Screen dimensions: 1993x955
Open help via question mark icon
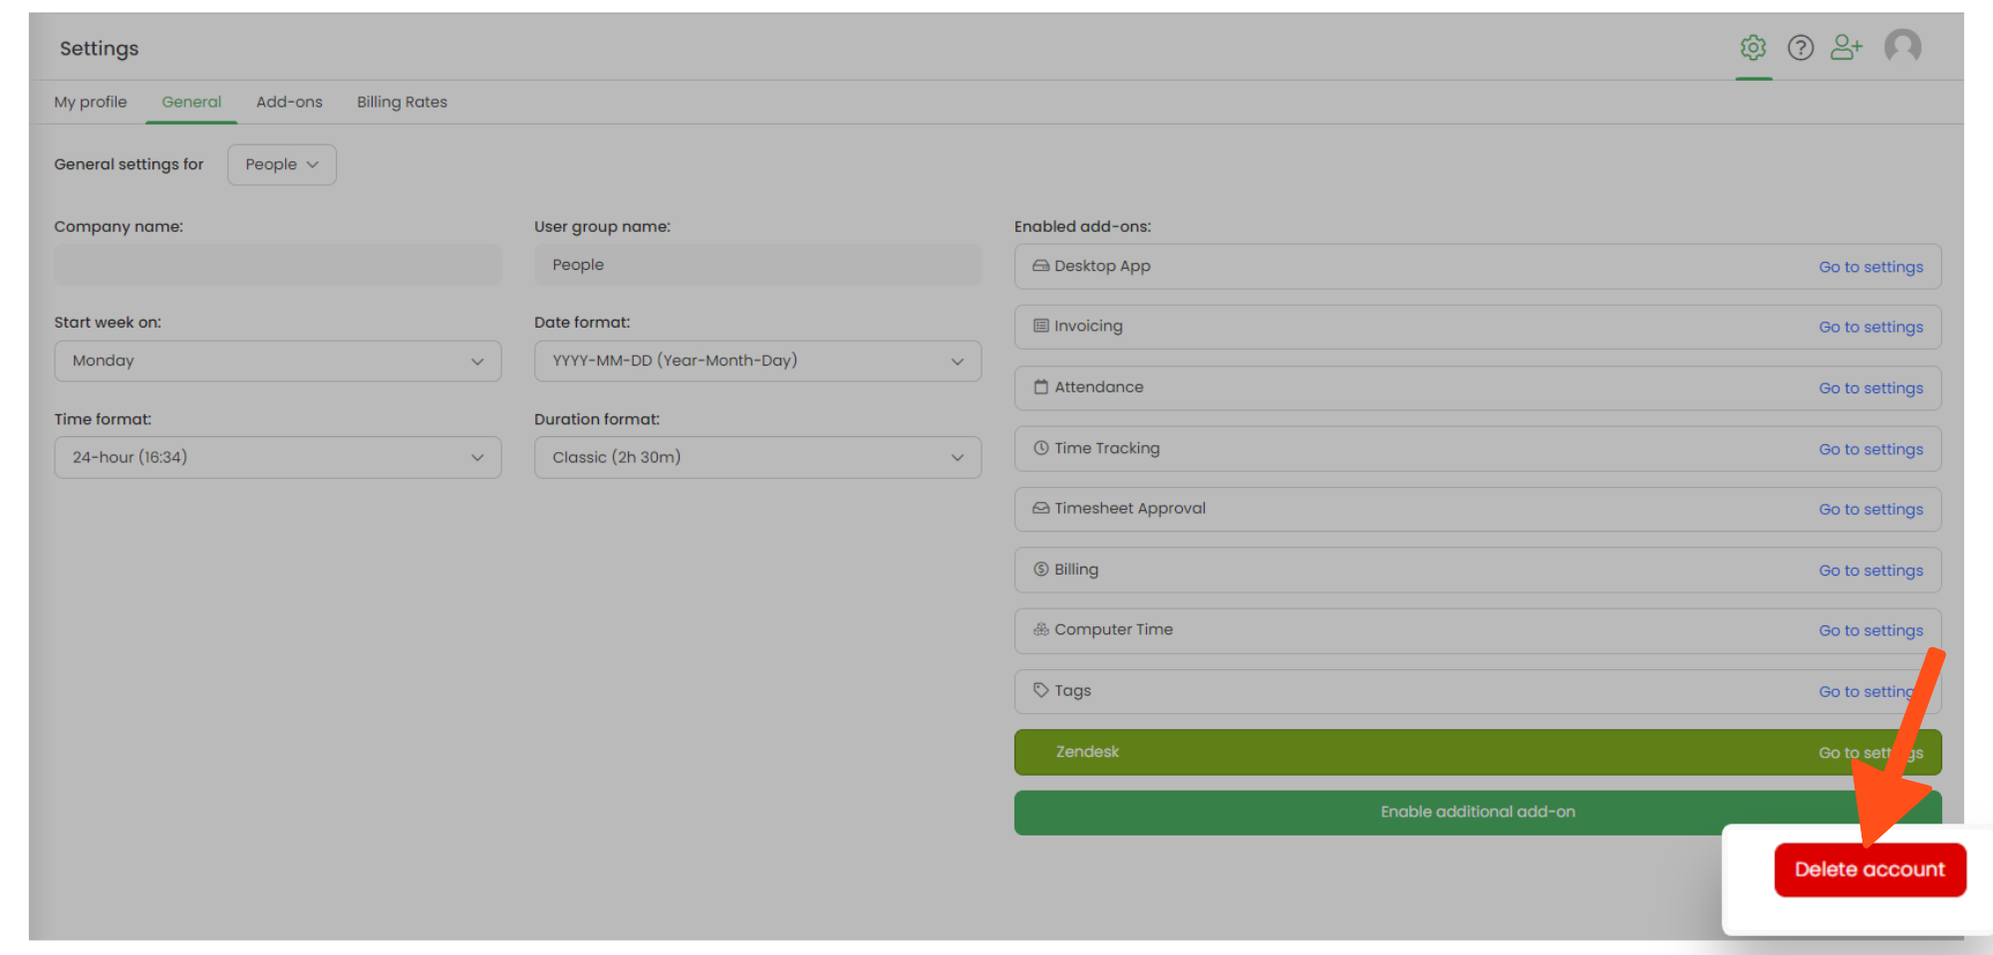(1800, 48)
